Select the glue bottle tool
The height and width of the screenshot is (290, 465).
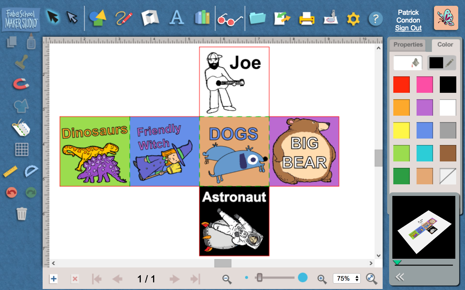(x=31, y=41)
